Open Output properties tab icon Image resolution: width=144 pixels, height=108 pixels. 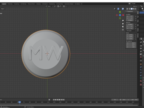pos(141,49)
